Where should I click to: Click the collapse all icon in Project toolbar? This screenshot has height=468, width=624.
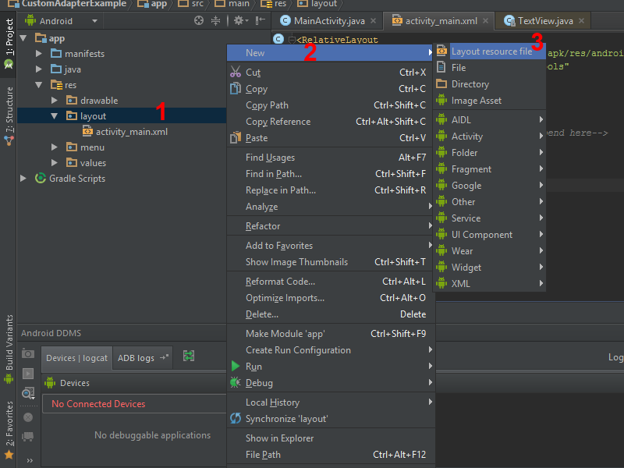click(215, 20)
